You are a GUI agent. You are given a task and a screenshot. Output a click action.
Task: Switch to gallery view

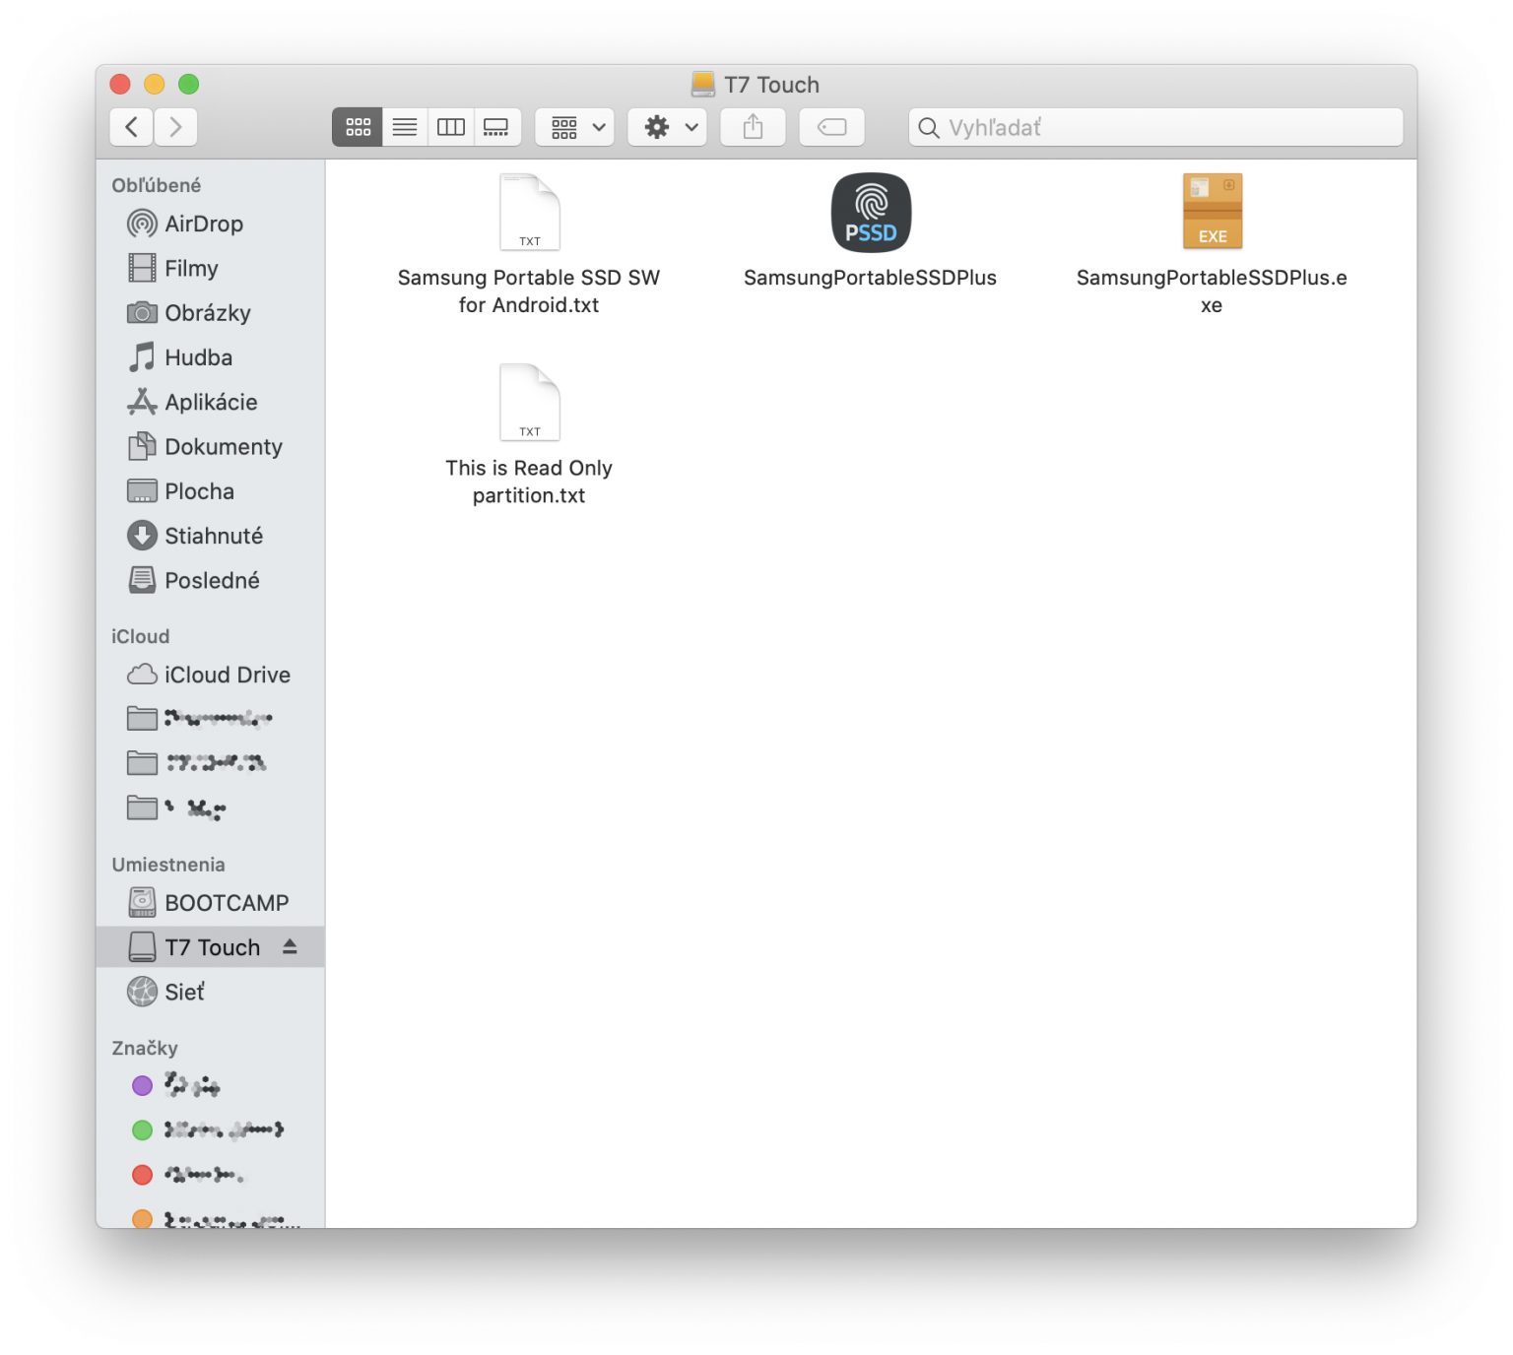[496, 127]
